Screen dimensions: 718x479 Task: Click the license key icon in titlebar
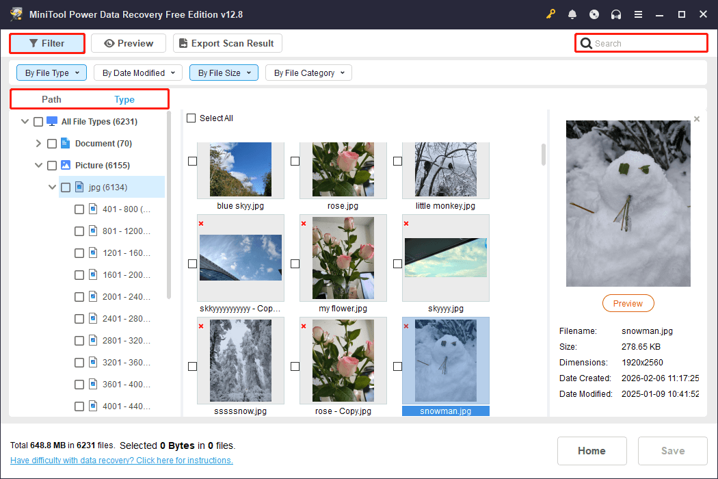tap(550, 14)
